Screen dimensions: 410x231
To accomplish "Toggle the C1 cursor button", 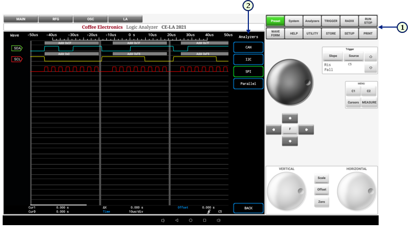I will (x=353, y=92).
